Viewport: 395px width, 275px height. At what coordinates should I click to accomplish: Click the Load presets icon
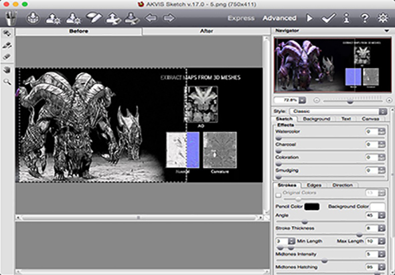[x=53, y=18]
